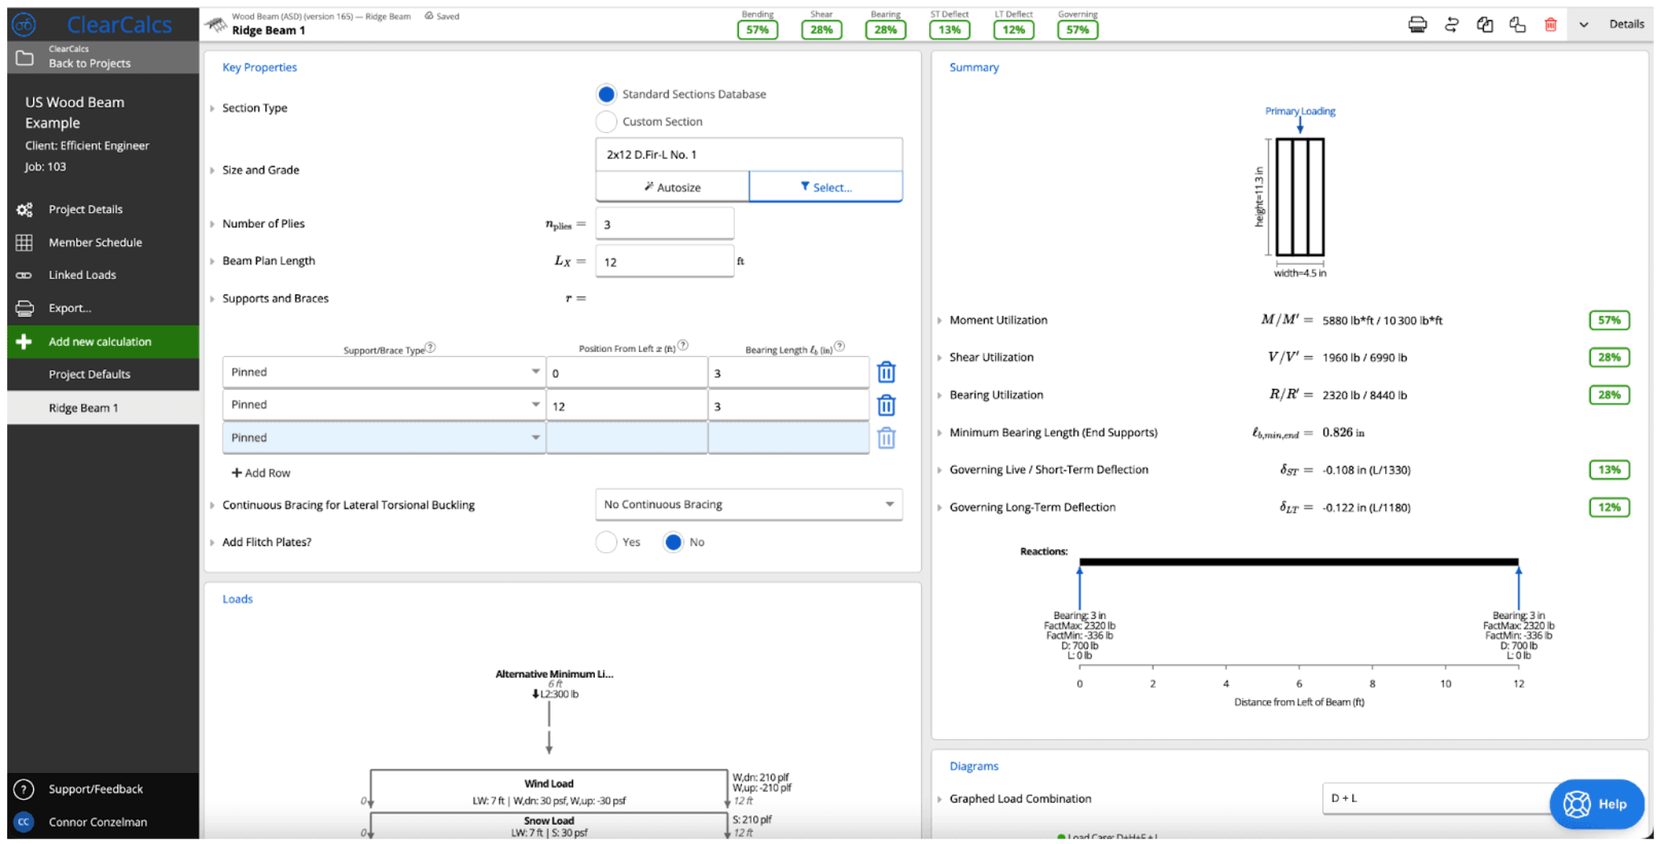Click the 2x12 D.Fir-L No. 1 field
The height and width of the screenshot is (844, 1656).
point(748,154)
